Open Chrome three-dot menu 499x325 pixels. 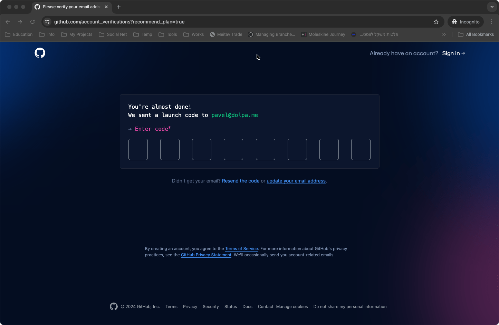[491, 22]
